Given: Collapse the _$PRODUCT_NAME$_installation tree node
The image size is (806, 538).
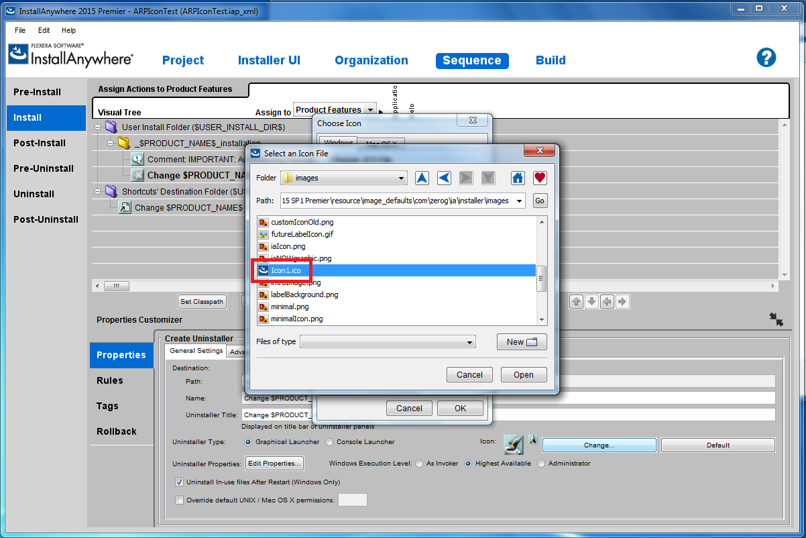Looking at the screenshot, I should click(x=111, y=143).
